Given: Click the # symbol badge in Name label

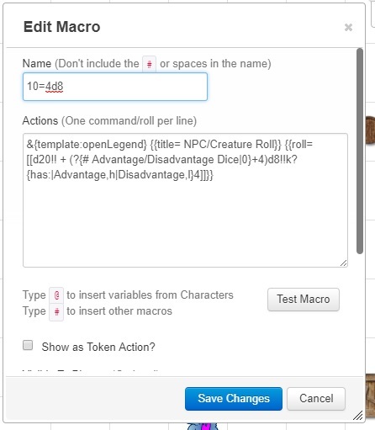Looking at the screenshot, I should point(150,64).
